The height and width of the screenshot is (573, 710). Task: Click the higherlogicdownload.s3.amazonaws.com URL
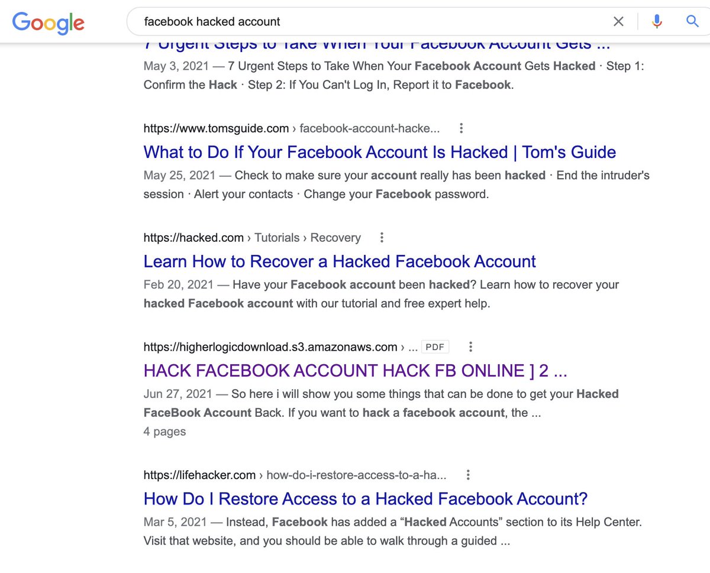click(x=270, y=347)
